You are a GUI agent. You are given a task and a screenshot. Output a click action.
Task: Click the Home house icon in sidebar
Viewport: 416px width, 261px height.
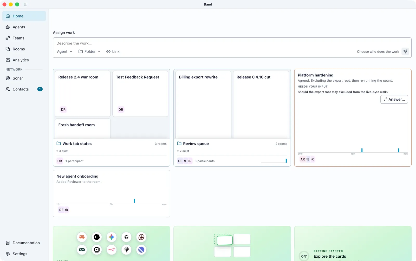click(x=8, y=16)
